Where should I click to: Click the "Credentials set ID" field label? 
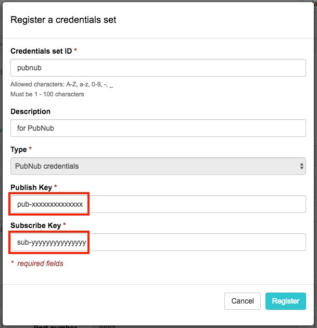pos(41,51)
